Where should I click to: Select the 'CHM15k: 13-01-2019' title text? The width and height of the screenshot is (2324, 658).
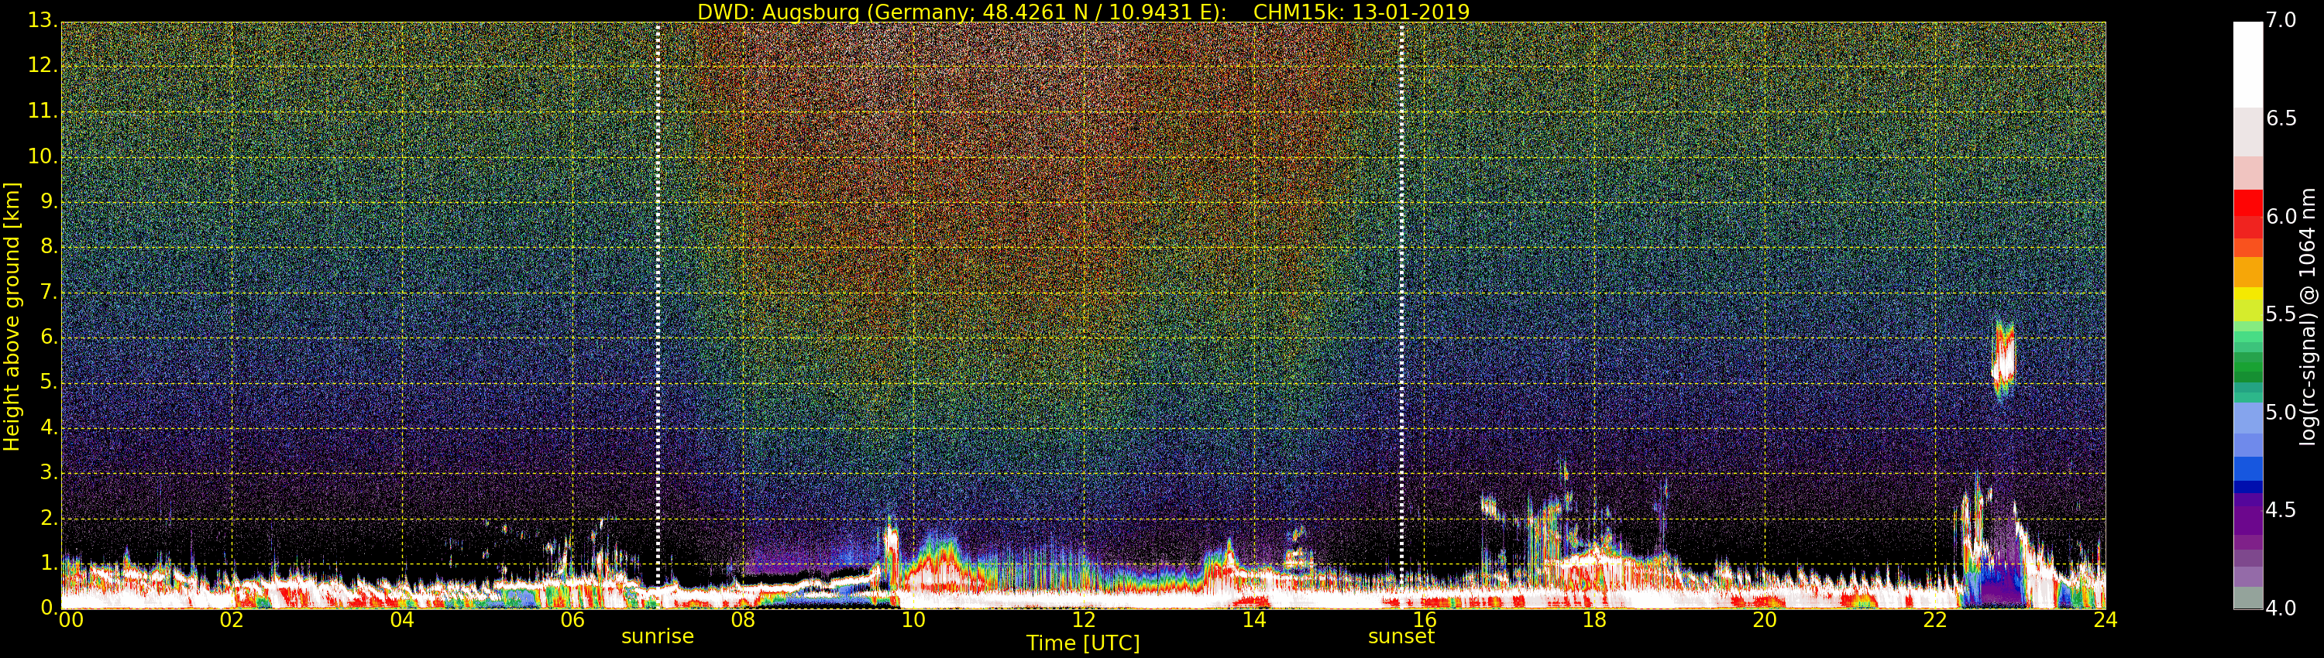(x=1361, y=12)
